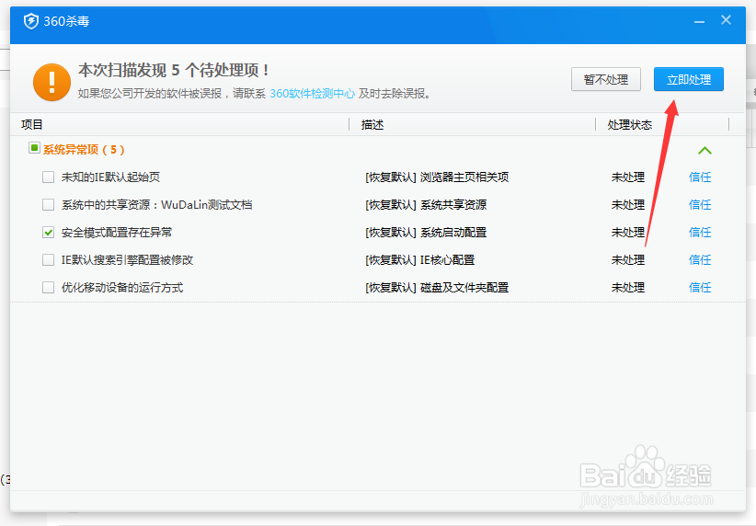Click the 360杀毒 shield logo icon
Viewport: 756px width, 526px height.
pyautogui.click(x=31, y=21)
